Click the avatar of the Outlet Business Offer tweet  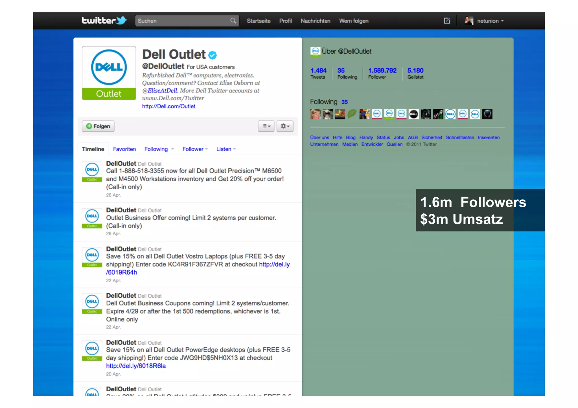[x=92, y=218]
